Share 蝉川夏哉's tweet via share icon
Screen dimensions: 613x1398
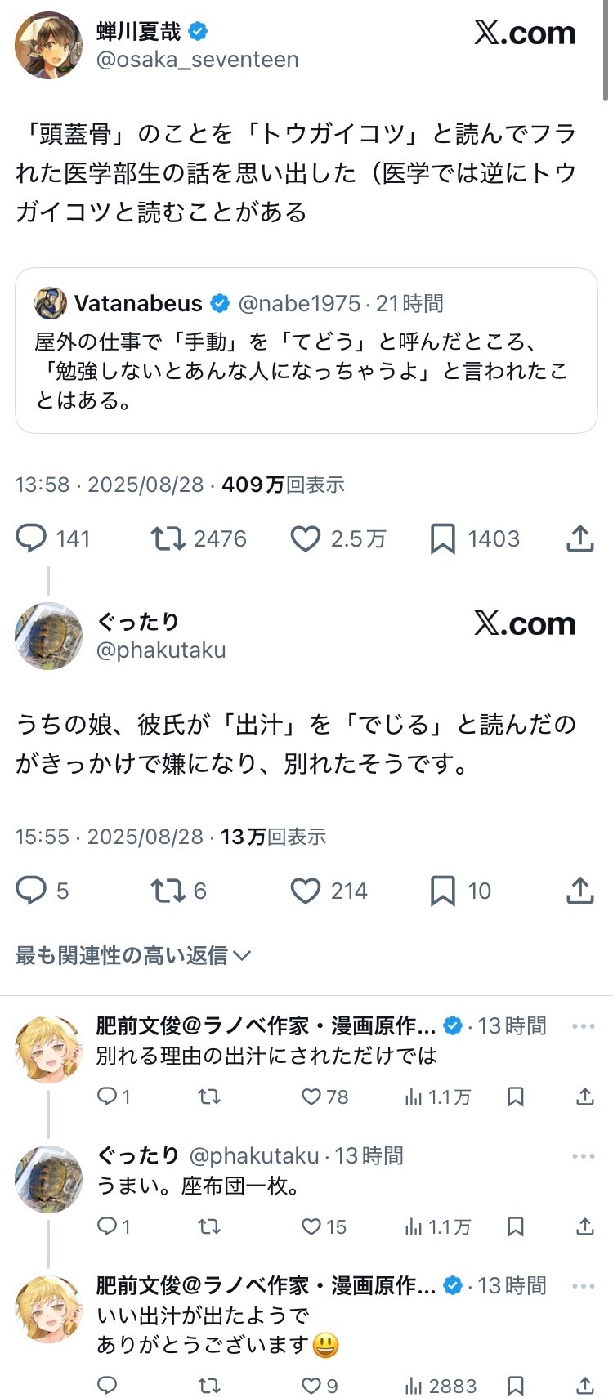click(x=579, y=538)
